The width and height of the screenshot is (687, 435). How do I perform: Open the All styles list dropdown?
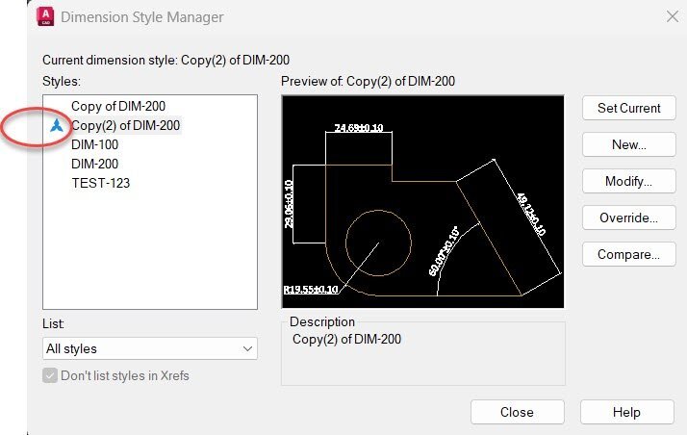(150, 348)
